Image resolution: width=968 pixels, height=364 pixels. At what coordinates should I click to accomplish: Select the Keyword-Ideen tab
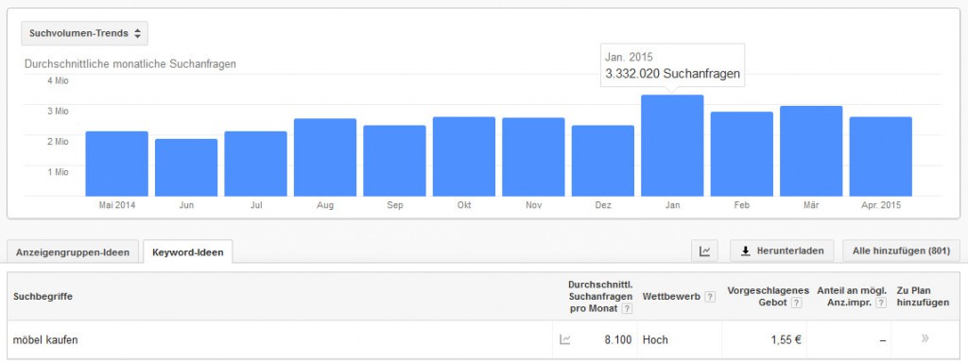point(188,252)
